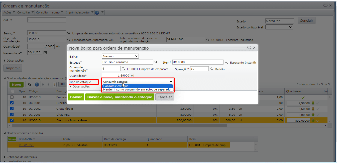Open lookup icon next to Serviço LP-0001
The width and height of the screenshot is (337, 163).
[69, 33]
